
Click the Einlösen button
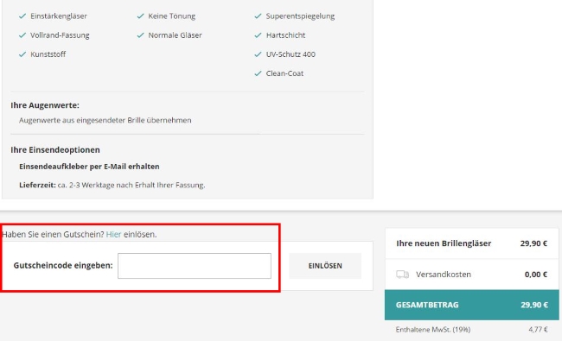pos(325,266)
